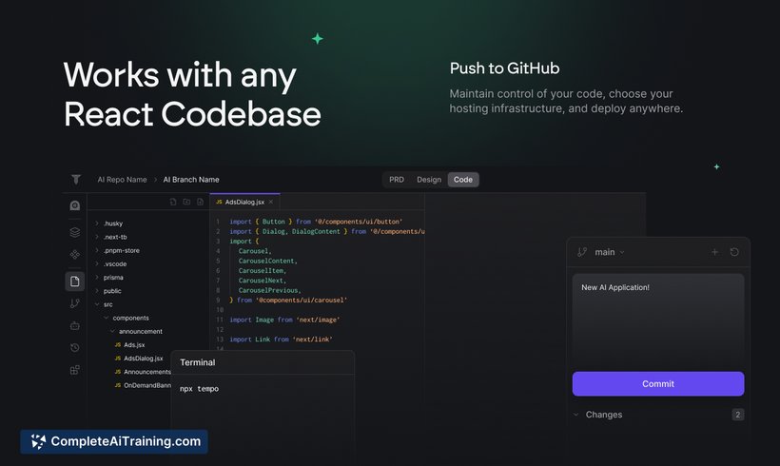Click the Changes count badge showing 2
Viewport: 780px width, 466px height.
point(738,415)
